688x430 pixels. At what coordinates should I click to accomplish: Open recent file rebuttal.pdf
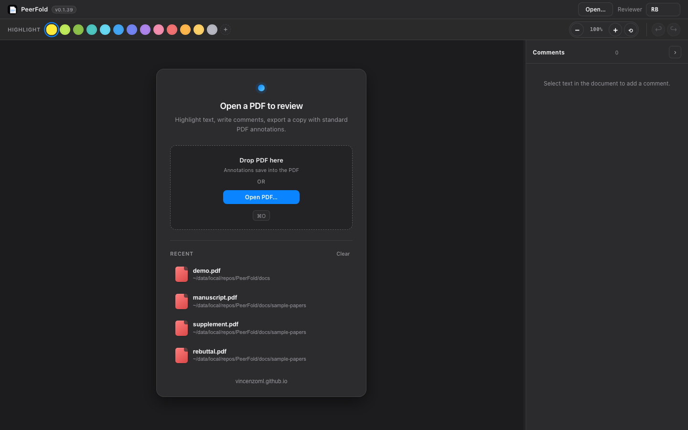click(x=261, y=355)
